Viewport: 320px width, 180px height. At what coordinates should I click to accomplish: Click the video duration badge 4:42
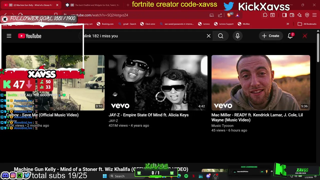201,106
